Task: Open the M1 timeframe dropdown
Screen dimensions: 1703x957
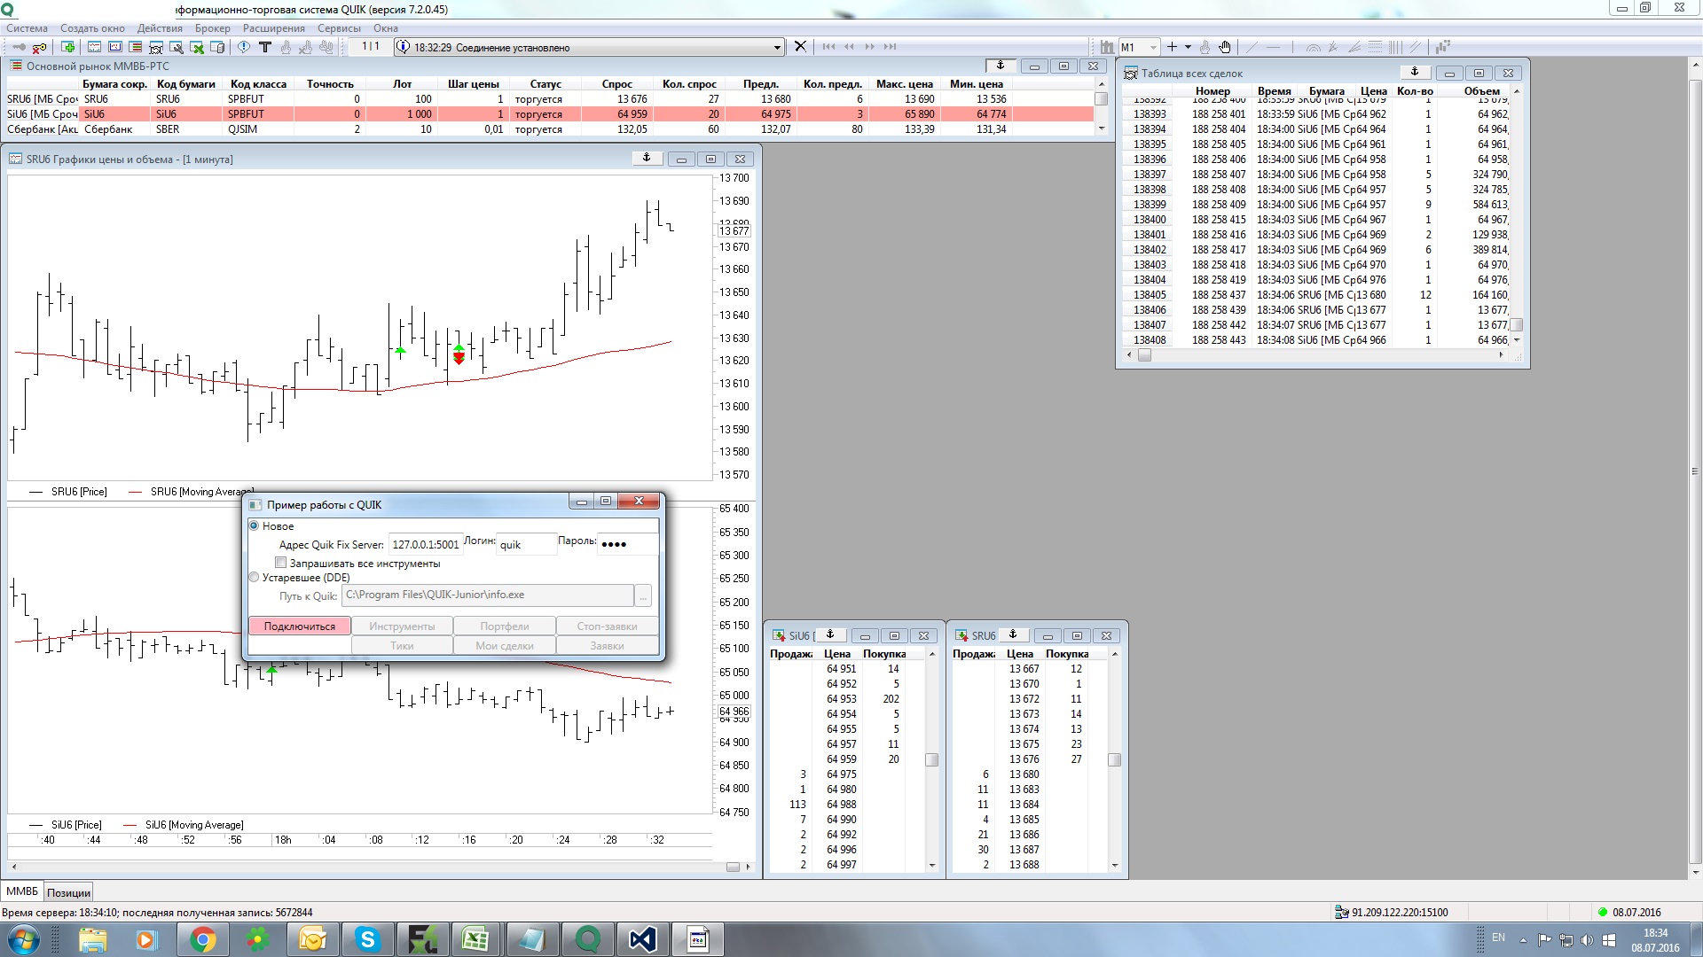Action: click(1153, 48)
